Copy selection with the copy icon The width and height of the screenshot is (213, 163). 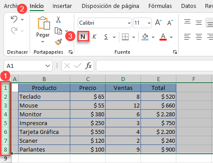[x=58, y=31]
